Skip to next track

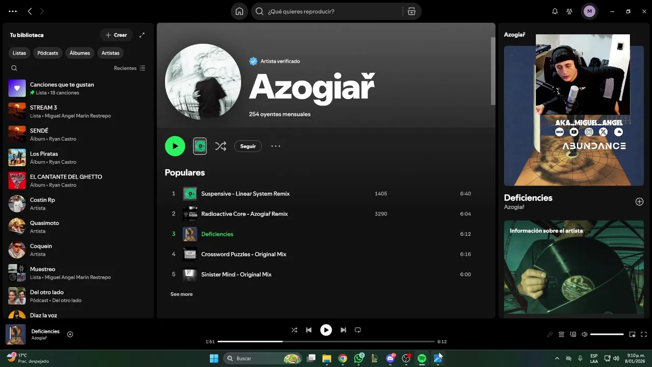343,330
